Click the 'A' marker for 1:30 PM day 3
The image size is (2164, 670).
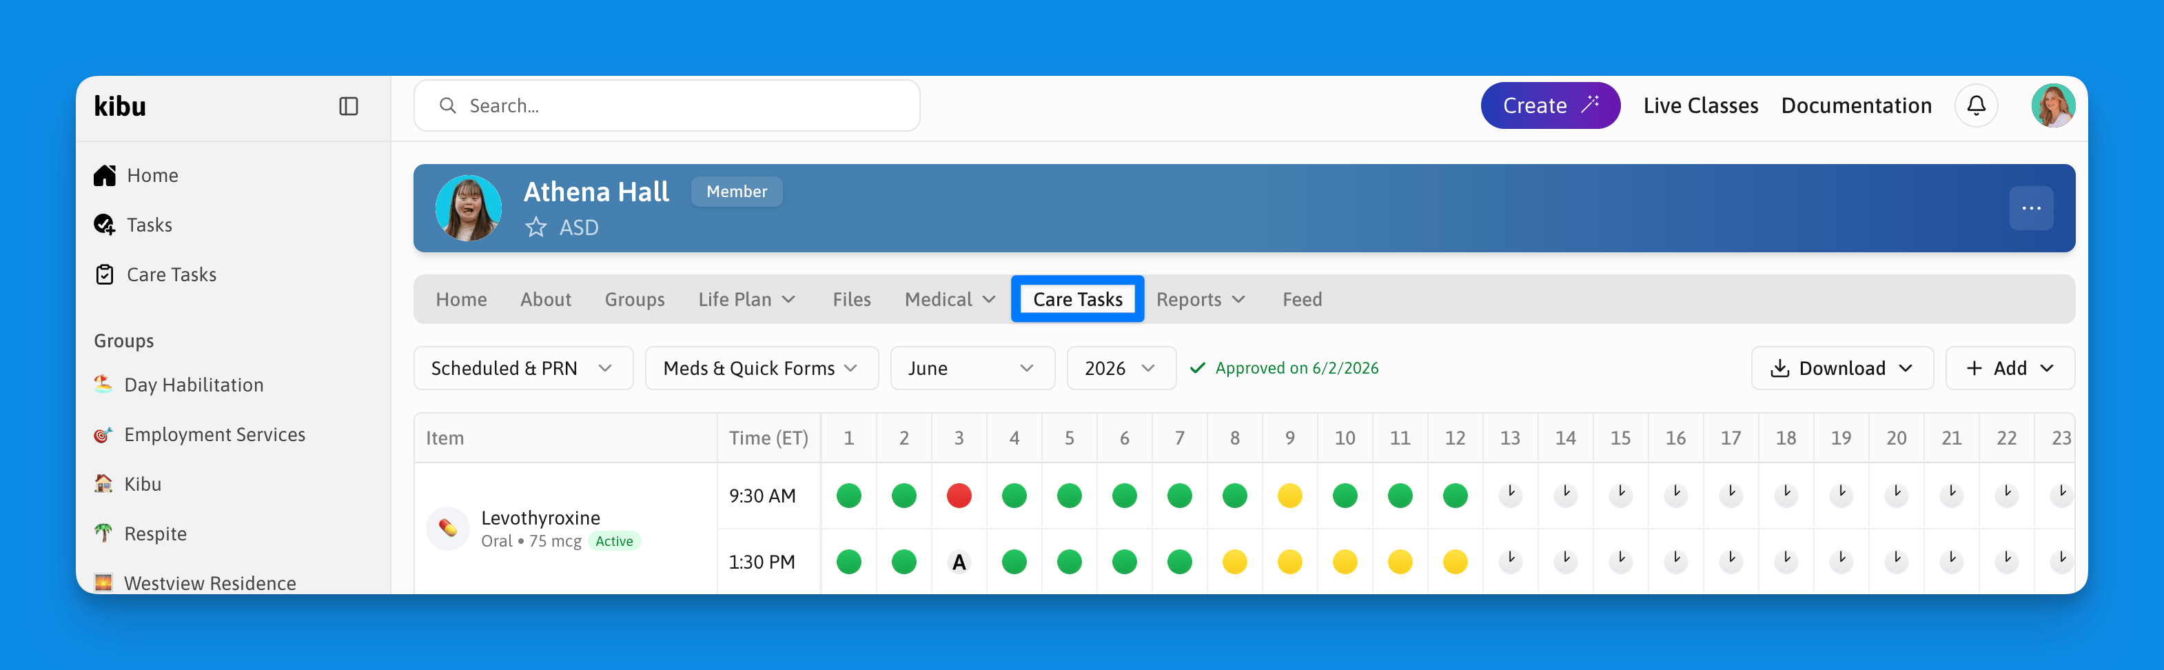(x=959, y=562)
